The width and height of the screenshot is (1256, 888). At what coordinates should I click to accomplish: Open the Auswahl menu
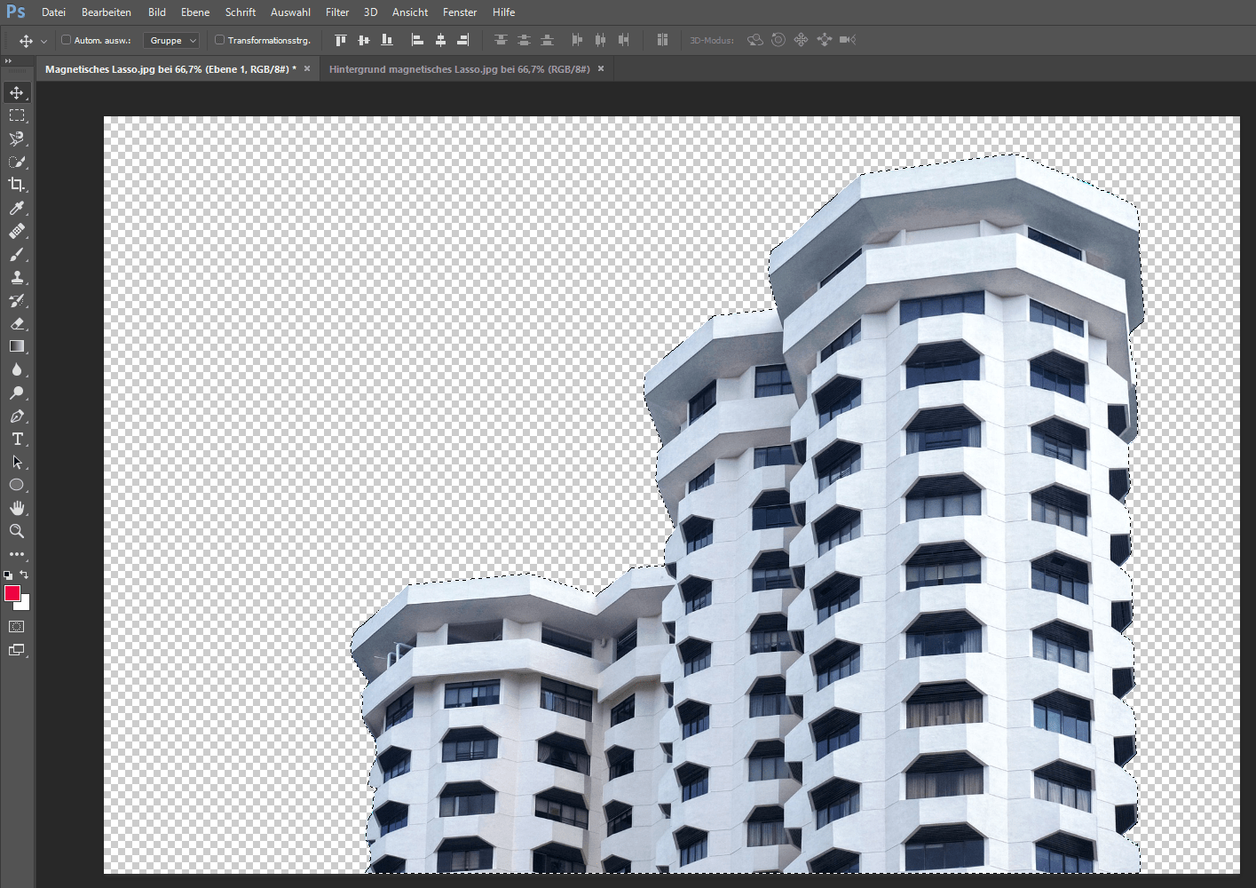pos(290,12)
